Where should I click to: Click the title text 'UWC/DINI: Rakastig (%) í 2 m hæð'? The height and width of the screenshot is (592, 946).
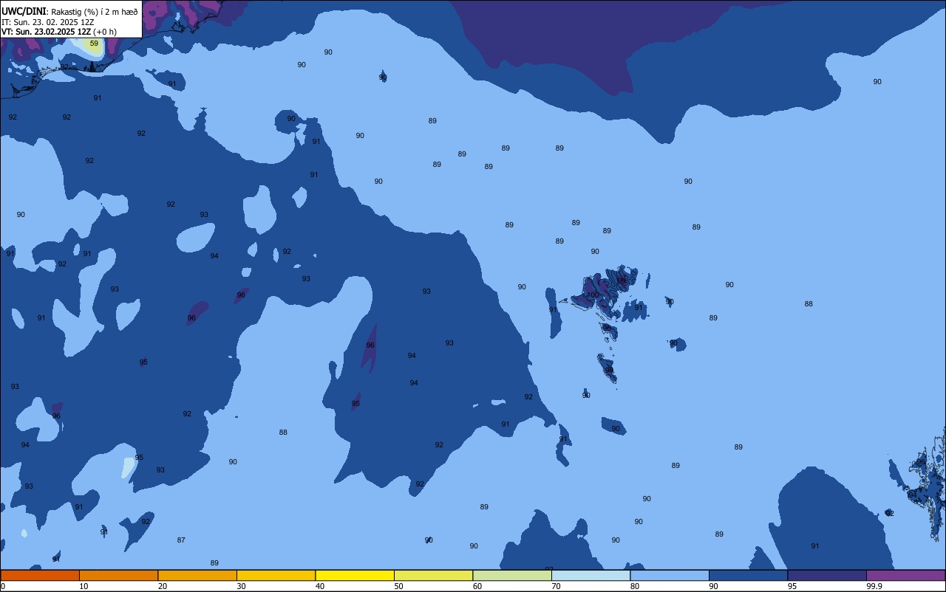69,12
